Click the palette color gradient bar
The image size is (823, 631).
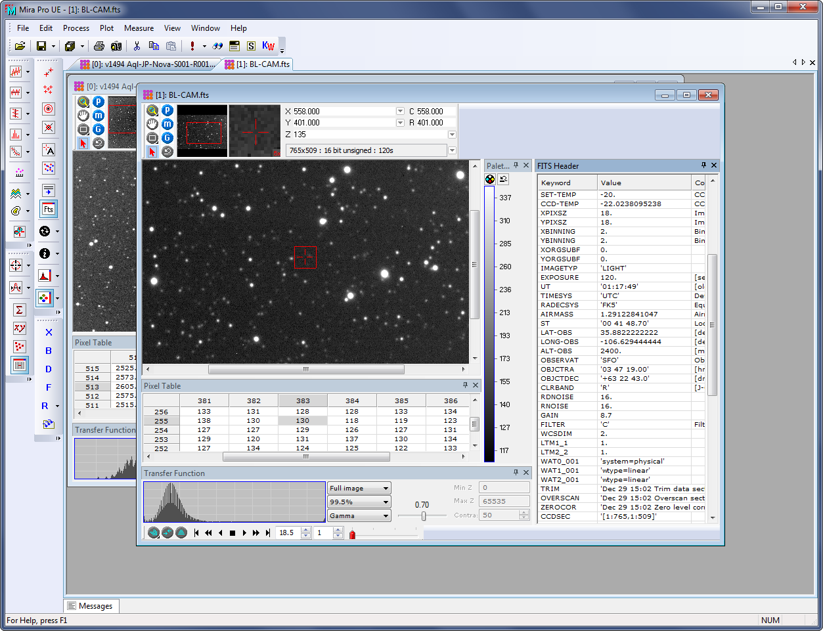[x=489, y=324]
